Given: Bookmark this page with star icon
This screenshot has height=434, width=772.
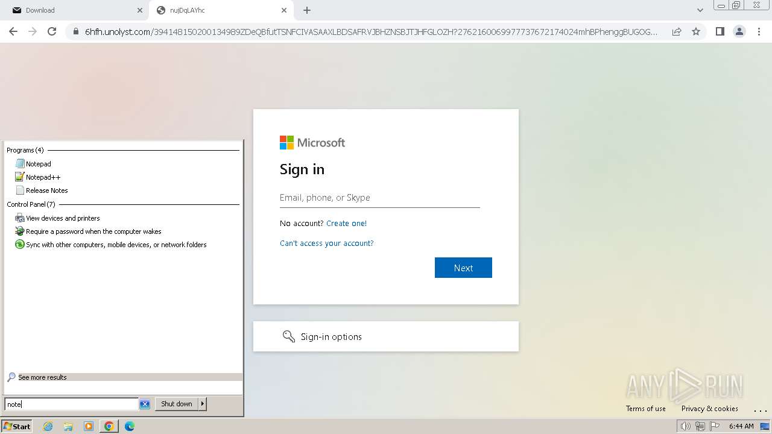Looking at the screenshot, I should click(x=696, y=31).
